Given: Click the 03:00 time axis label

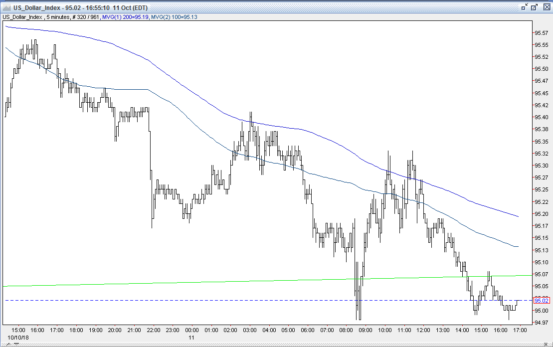Looking at the screenshot, I should 250,330.
